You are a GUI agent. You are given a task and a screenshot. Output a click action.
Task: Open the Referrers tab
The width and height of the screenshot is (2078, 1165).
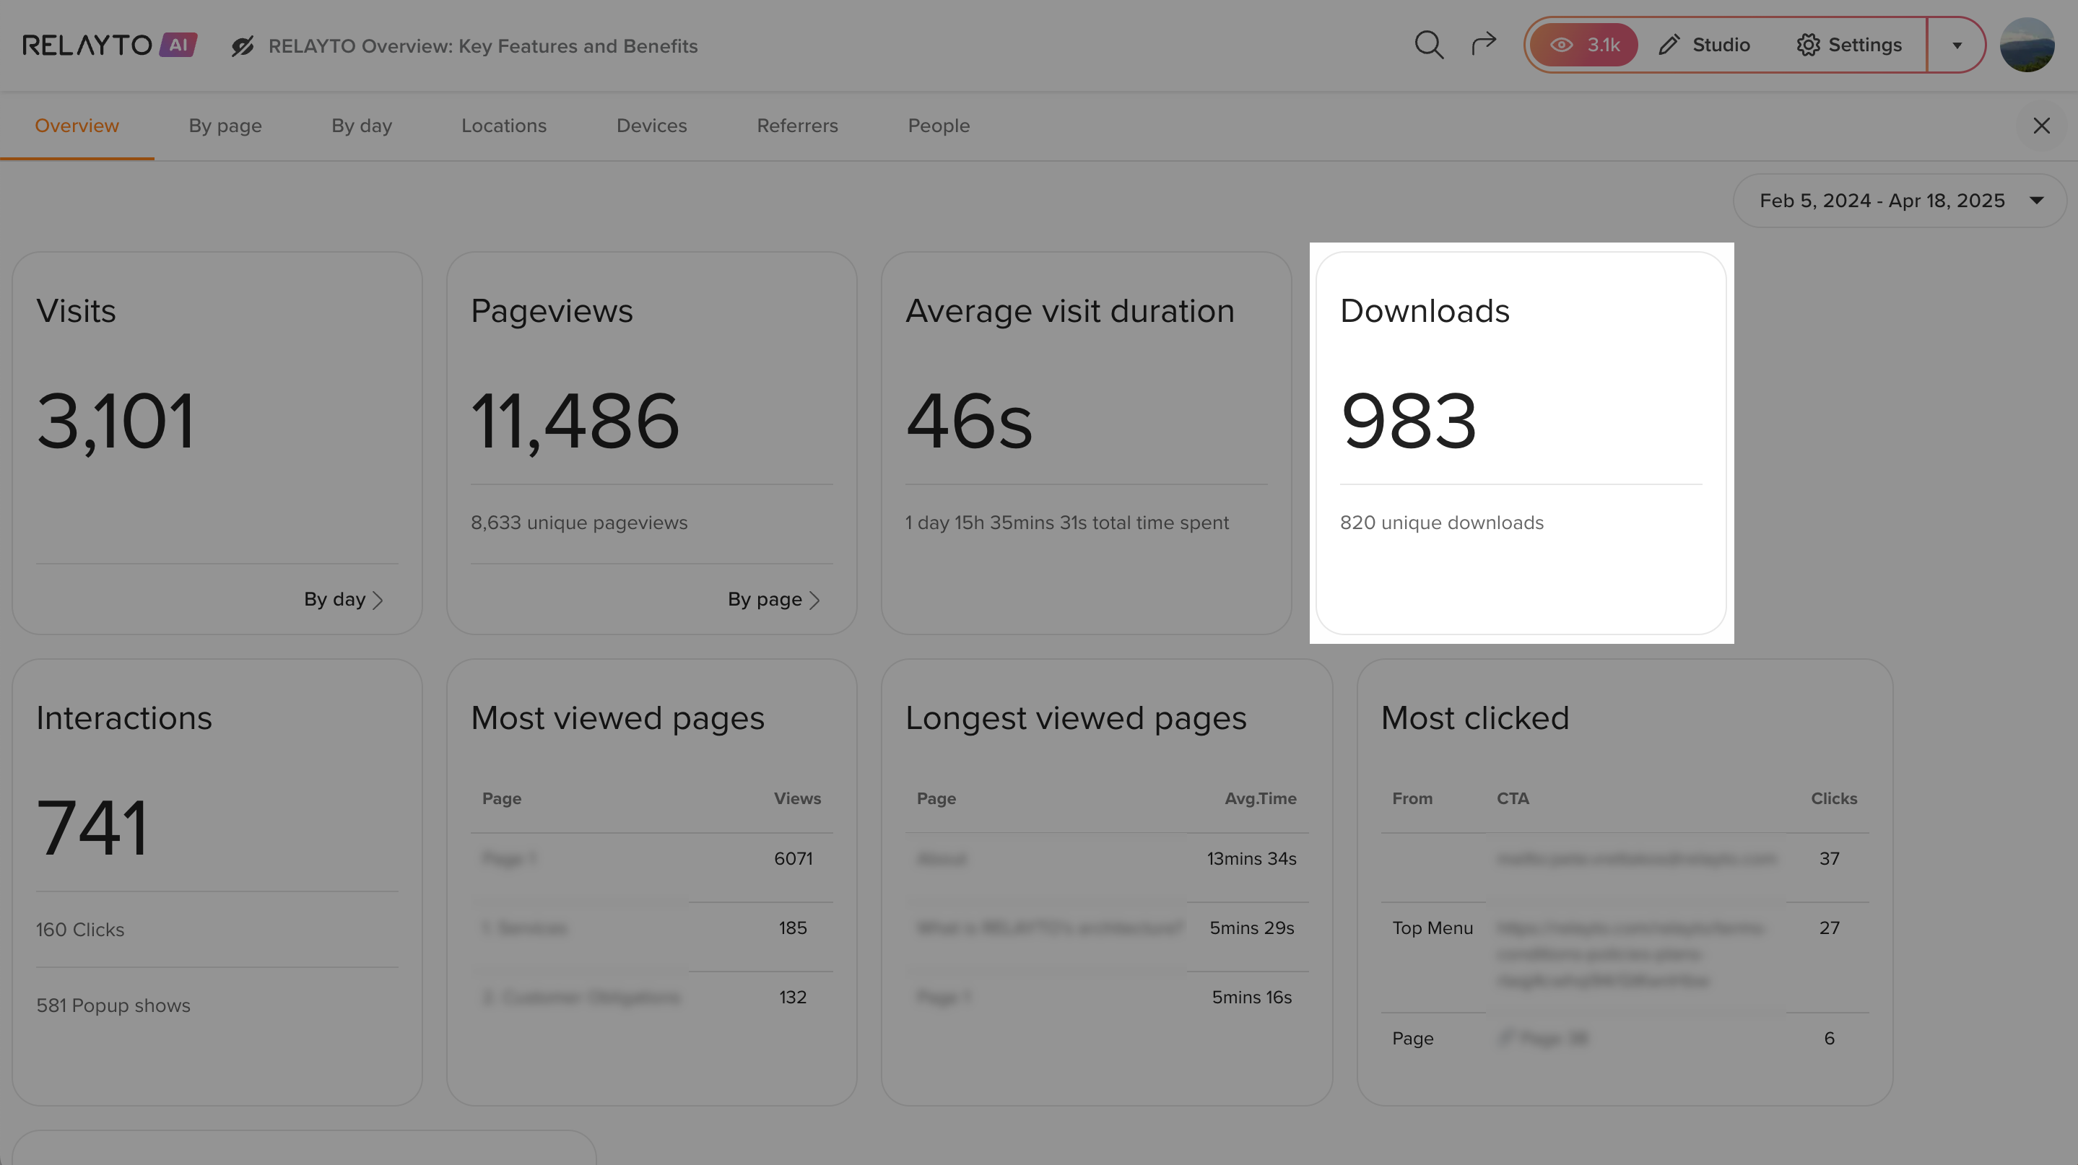[797, 126]
